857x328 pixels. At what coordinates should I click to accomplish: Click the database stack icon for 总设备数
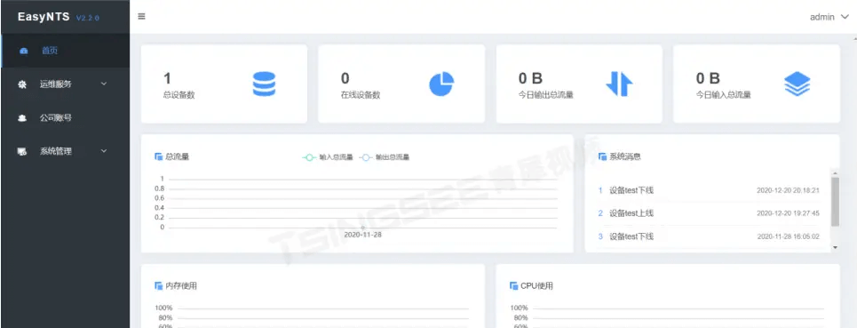(x=264, y=84)
